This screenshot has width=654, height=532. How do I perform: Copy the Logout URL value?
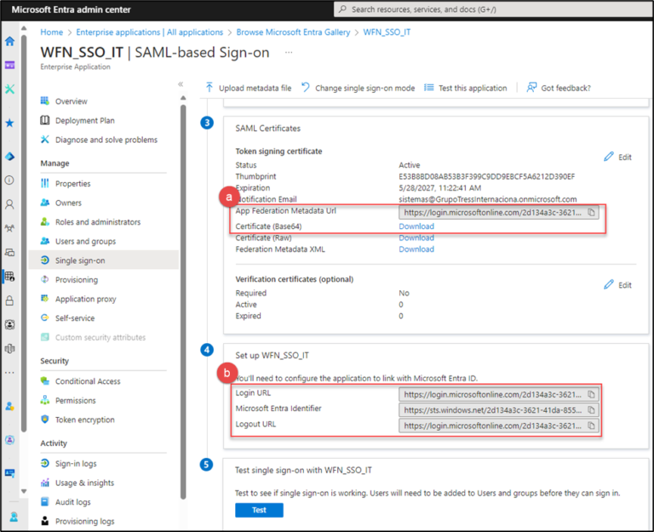click(592, 426)
